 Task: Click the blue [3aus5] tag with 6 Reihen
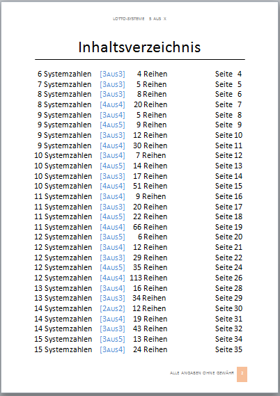coord(112,237)
